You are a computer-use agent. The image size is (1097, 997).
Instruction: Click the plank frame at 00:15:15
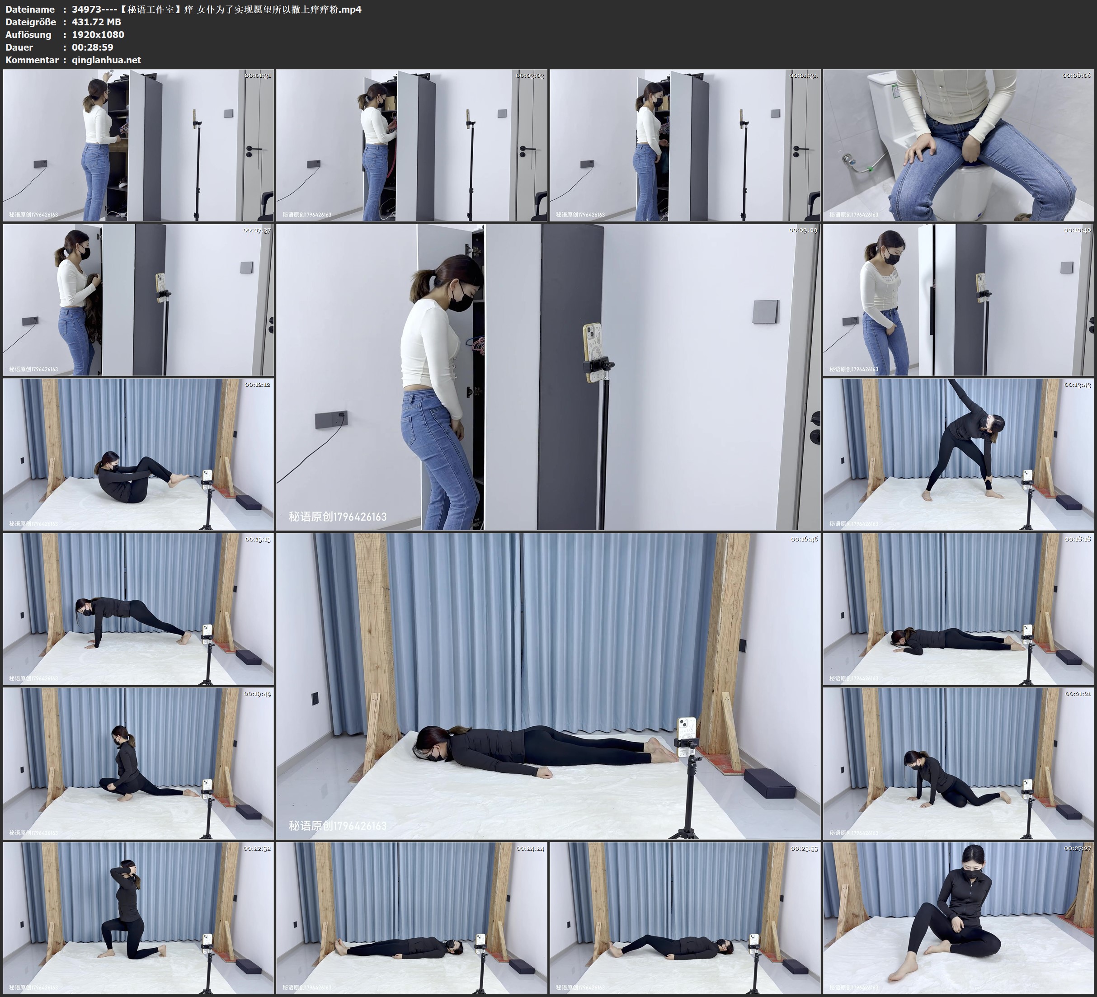(x=138, y=608)
